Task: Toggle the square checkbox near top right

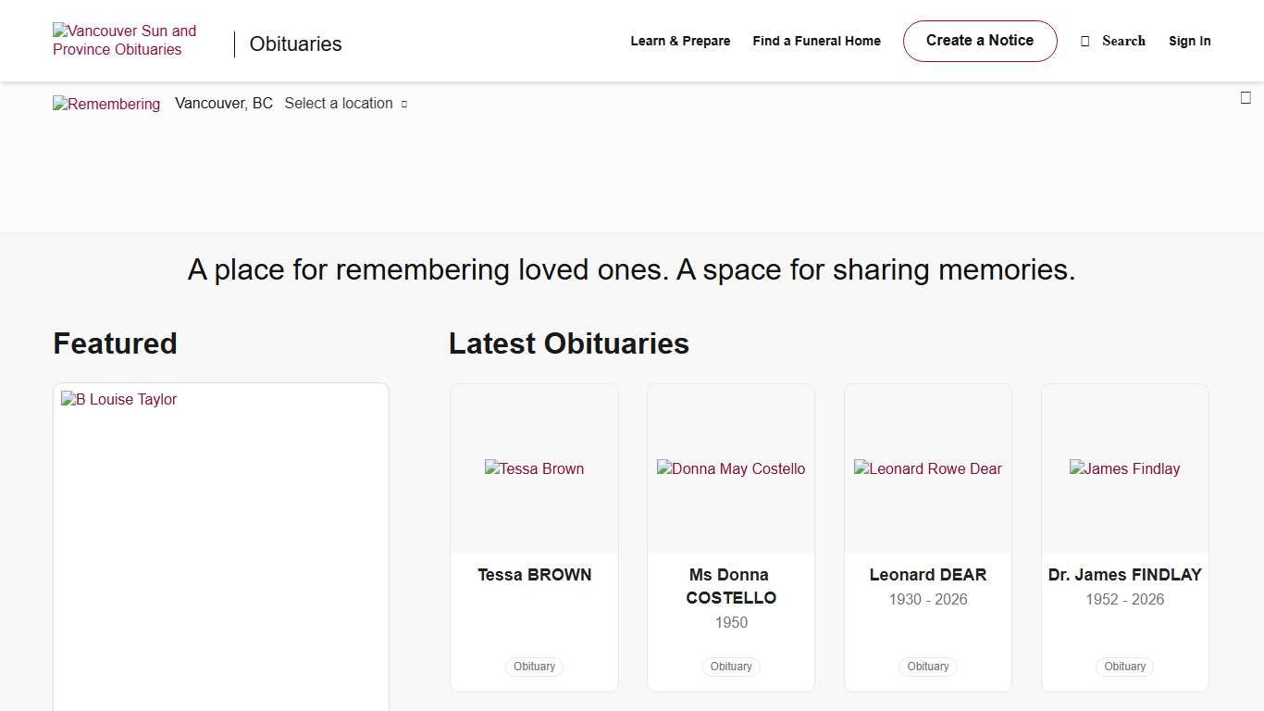Action: (1245, 96)
